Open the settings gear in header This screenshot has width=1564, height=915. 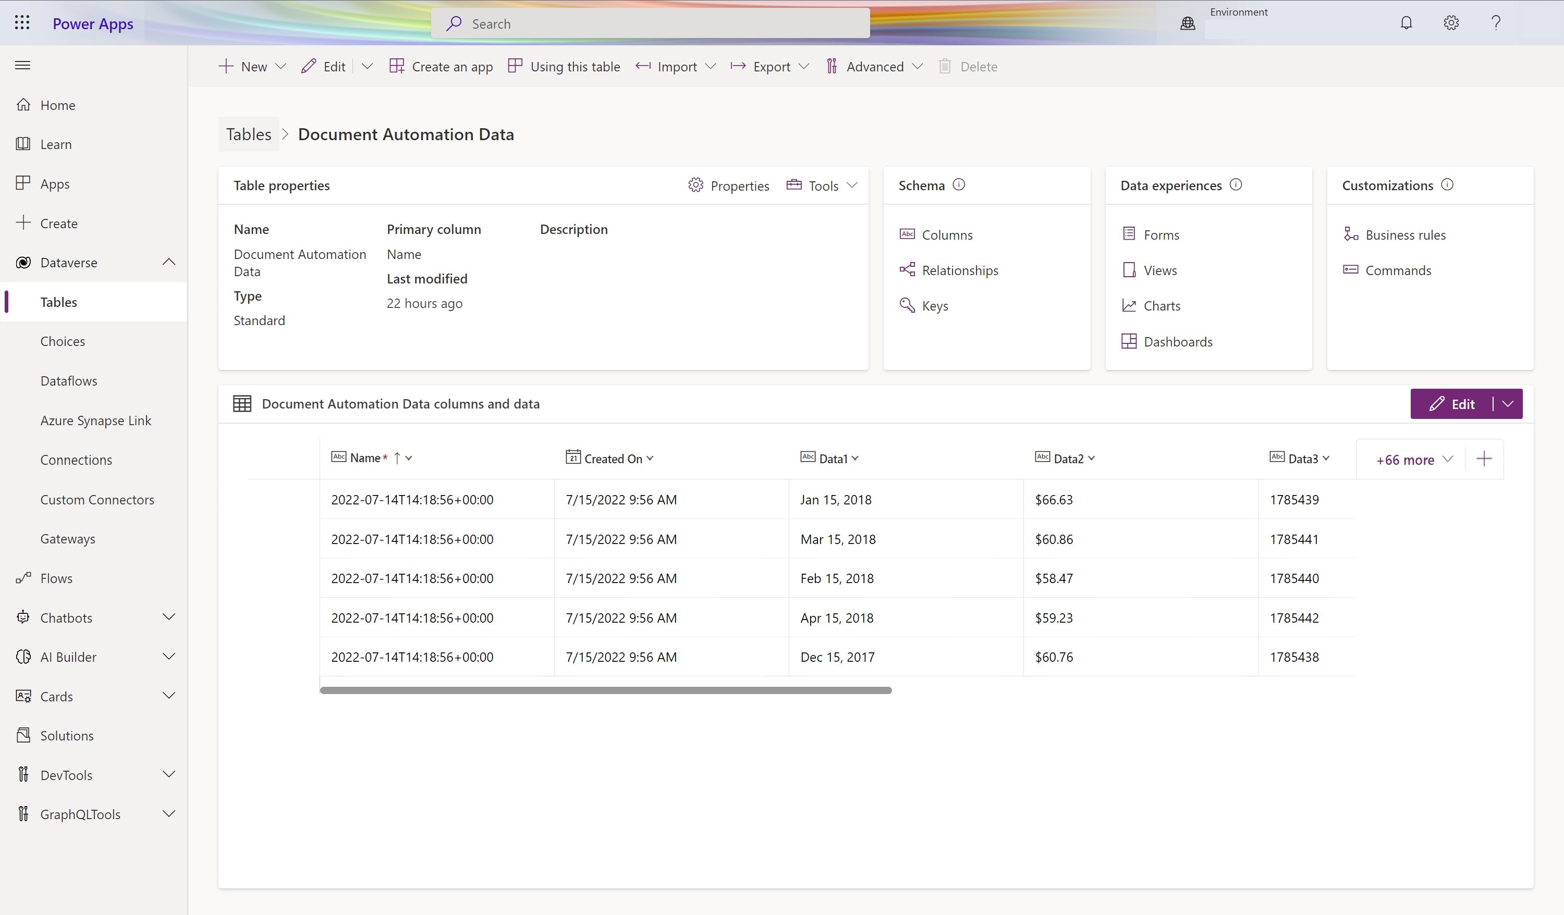(1451, 23)
